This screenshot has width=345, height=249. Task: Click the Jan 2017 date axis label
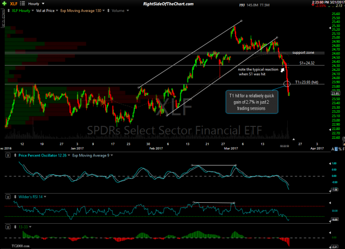[x=77, y=148]
